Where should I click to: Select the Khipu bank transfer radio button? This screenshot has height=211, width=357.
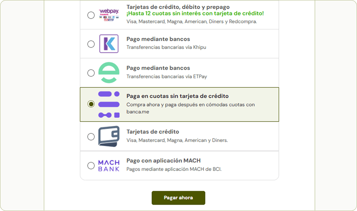(x=91, y=44)
